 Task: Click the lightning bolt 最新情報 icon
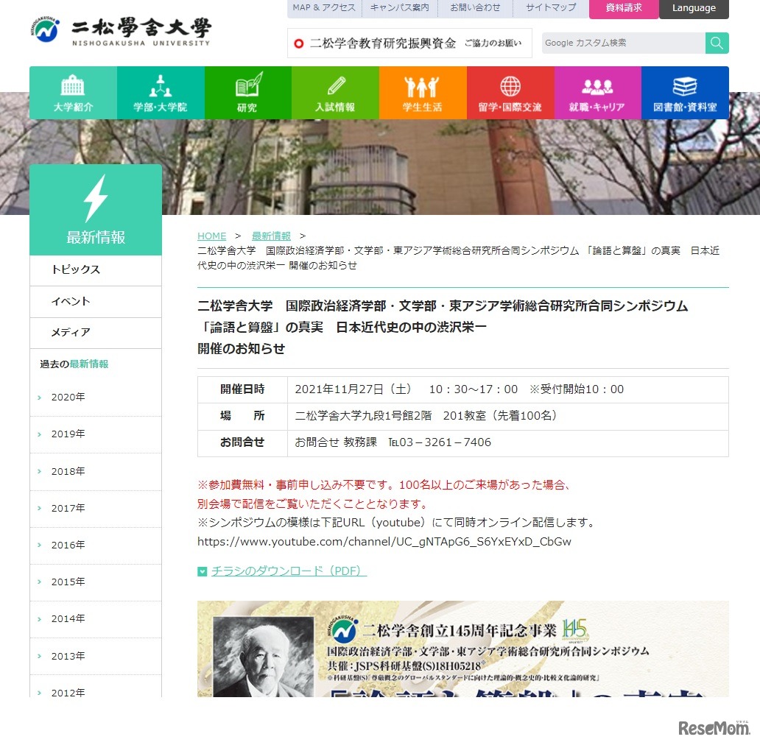(x=96, y=198)
